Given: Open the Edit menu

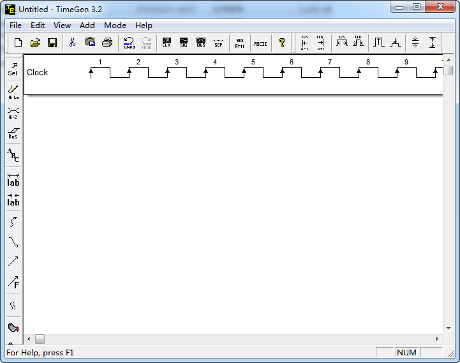Looking at the screenshot, I should (x=38, y=26).
